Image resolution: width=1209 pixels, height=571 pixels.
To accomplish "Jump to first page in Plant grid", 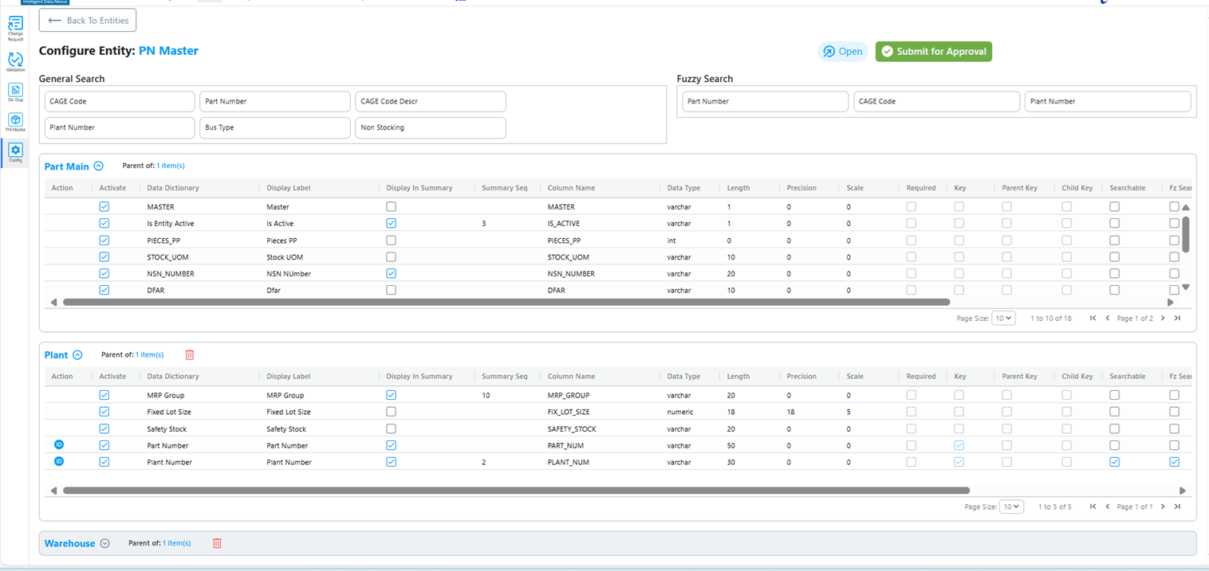I will [x=1093, y=506].
